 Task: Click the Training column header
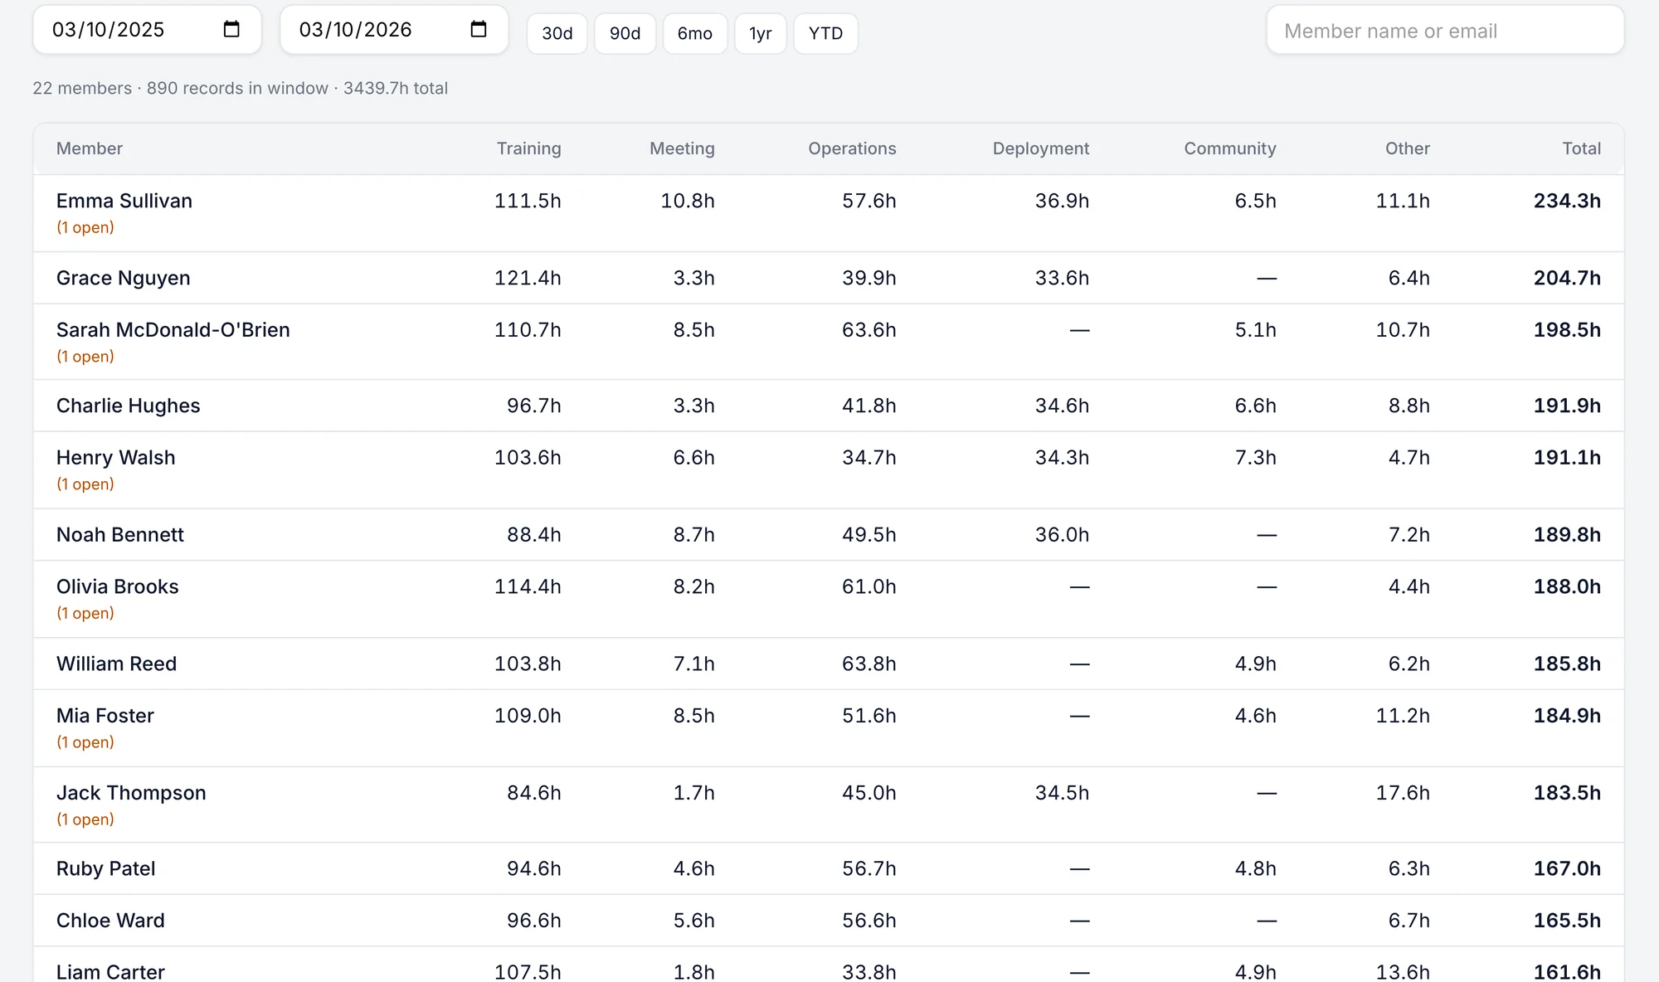(x=529, y=148)
